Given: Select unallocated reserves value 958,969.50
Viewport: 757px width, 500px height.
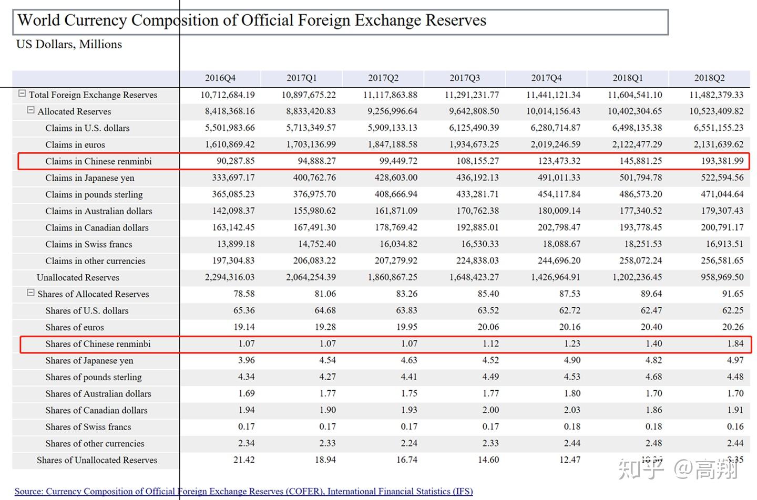Looking at the screenshot, I should coord(722,277).
